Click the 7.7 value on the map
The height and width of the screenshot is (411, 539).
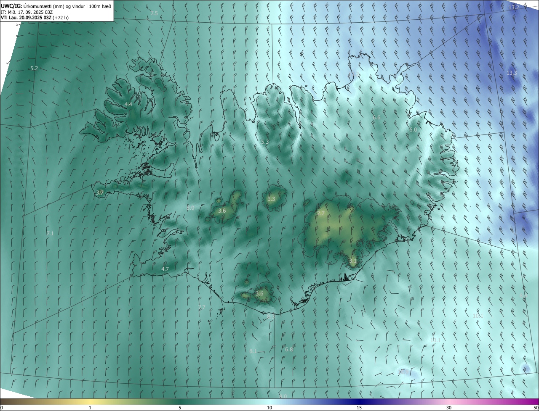[202, 308]
